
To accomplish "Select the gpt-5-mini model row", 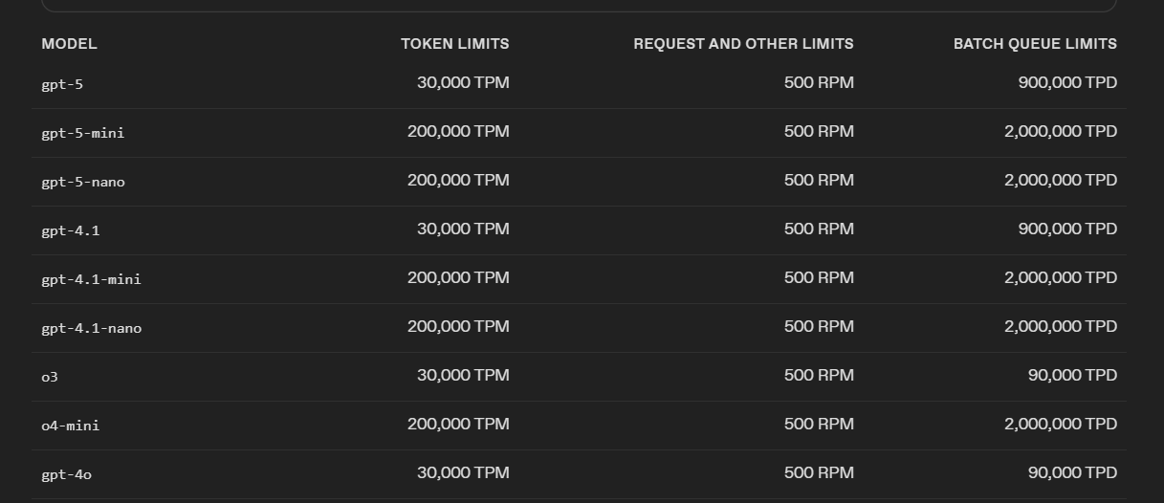I will click(x=579, y=133).
